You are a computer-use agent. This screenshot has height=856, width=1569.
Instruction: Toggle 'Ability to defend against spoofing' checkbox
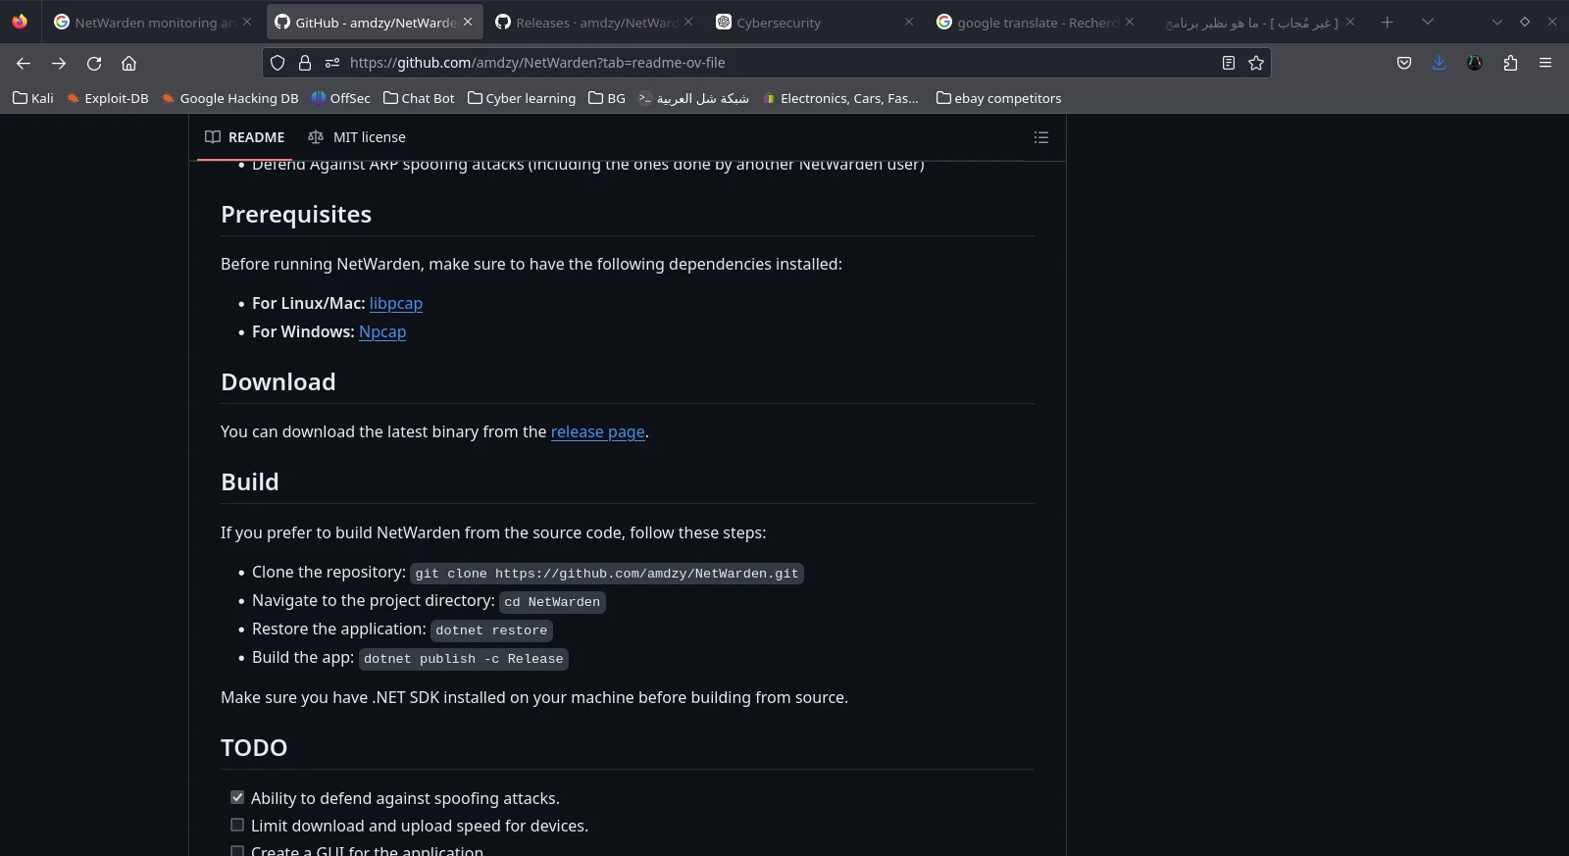coord(237,797)
